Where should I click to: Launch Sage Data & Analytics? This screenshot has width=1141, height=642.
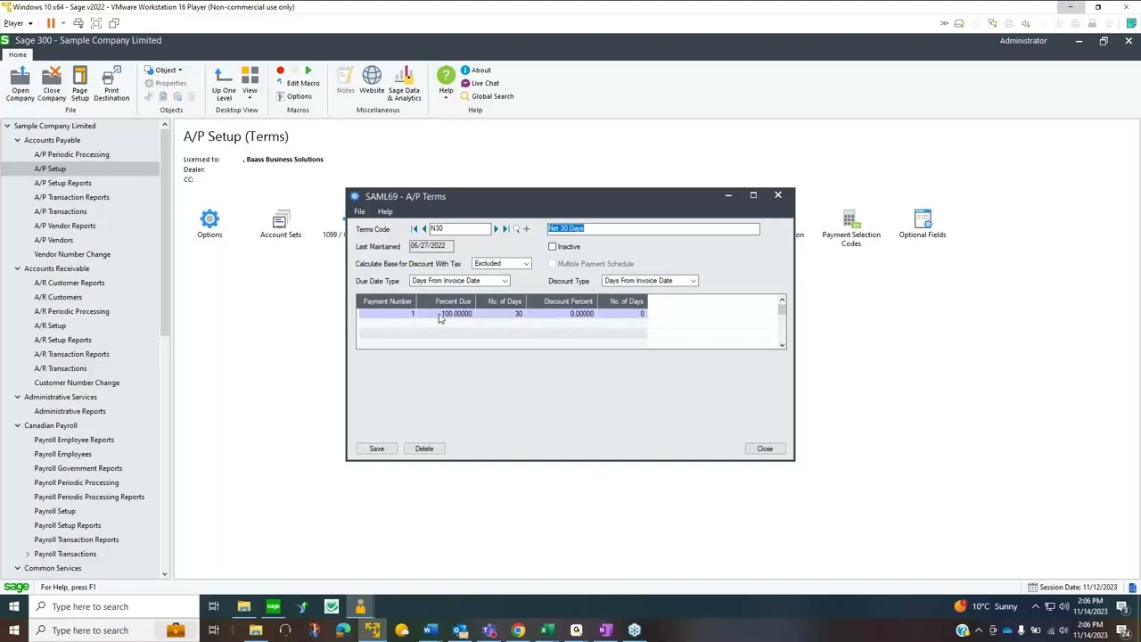pos(404,83)
